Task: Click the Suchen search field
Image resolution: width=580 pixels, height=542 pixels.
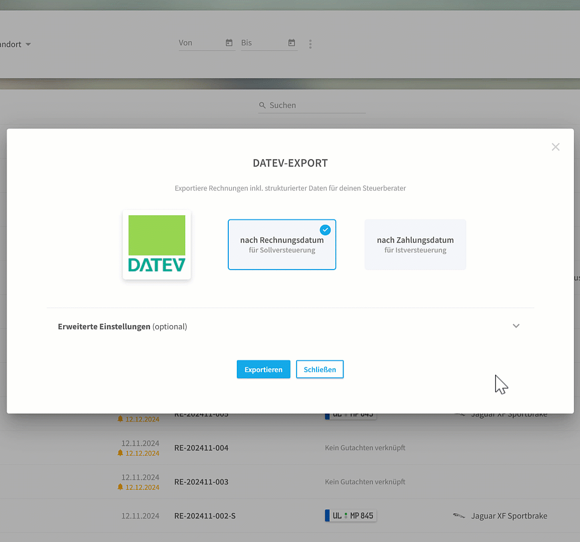Action: click(x=312, y=105)
